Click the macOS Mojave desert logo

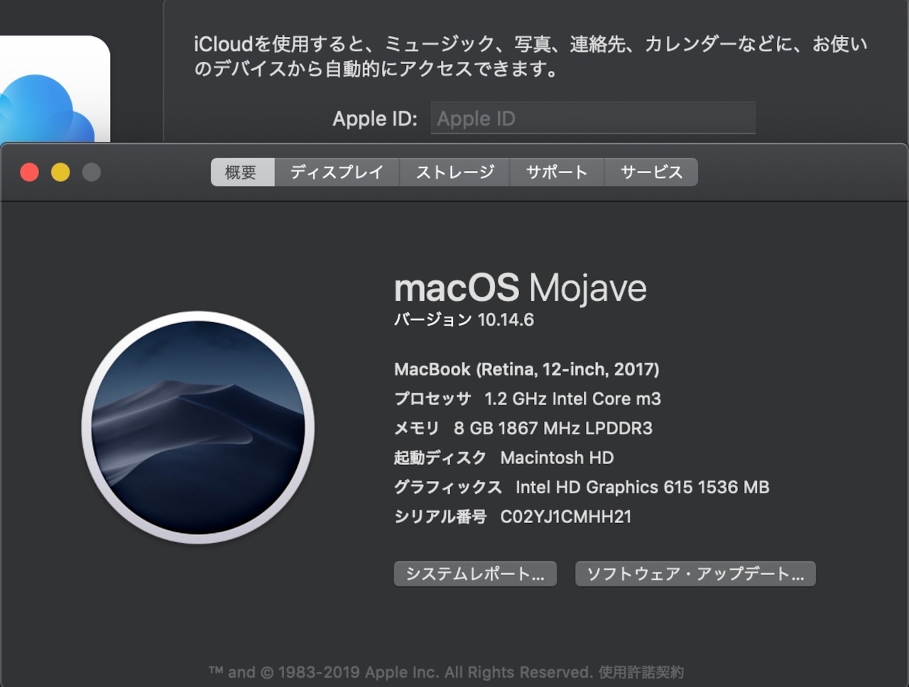tap(198, 427)
